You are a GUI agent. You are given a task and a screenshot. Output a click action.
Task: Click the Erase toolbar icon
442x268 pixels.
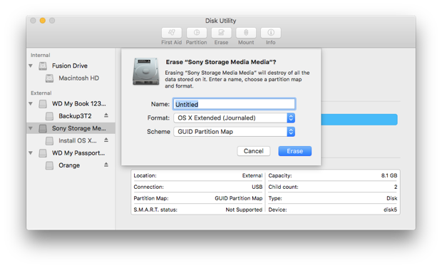[x=221, y=33]
